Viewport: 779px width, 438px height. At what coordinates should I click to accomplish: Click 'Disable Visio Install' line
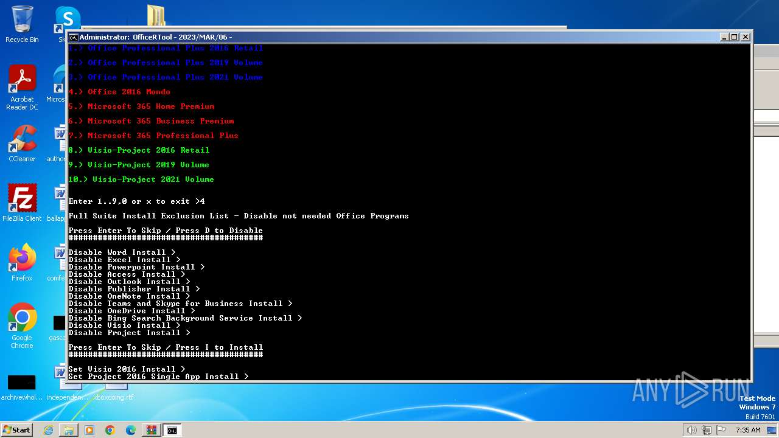[x=124, y=325]
